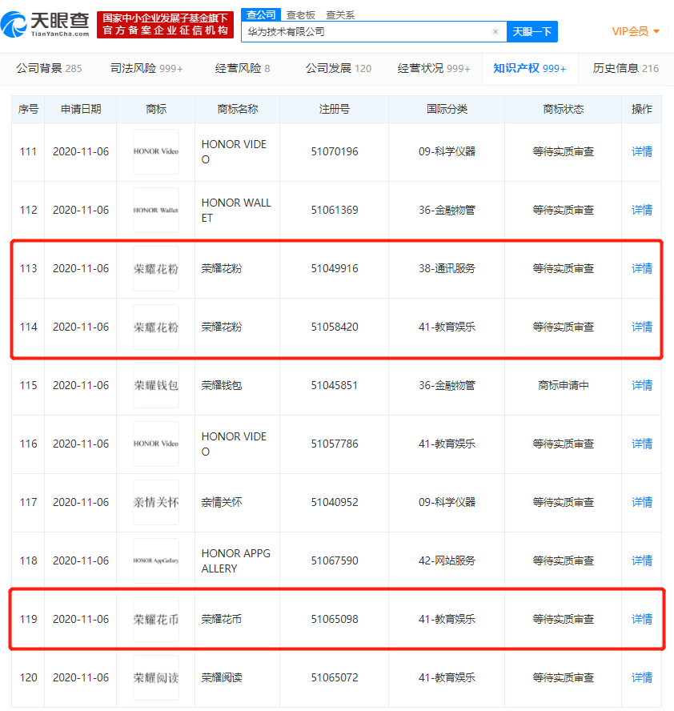Image resolution: width=674 pixels, height=711 pixels.
Task: Open the 司法风险 tab
Action: point(146,69)
